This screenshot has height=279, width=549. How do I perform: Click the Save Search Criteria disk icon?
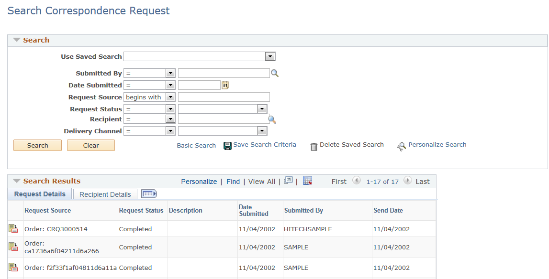(227, 146)
